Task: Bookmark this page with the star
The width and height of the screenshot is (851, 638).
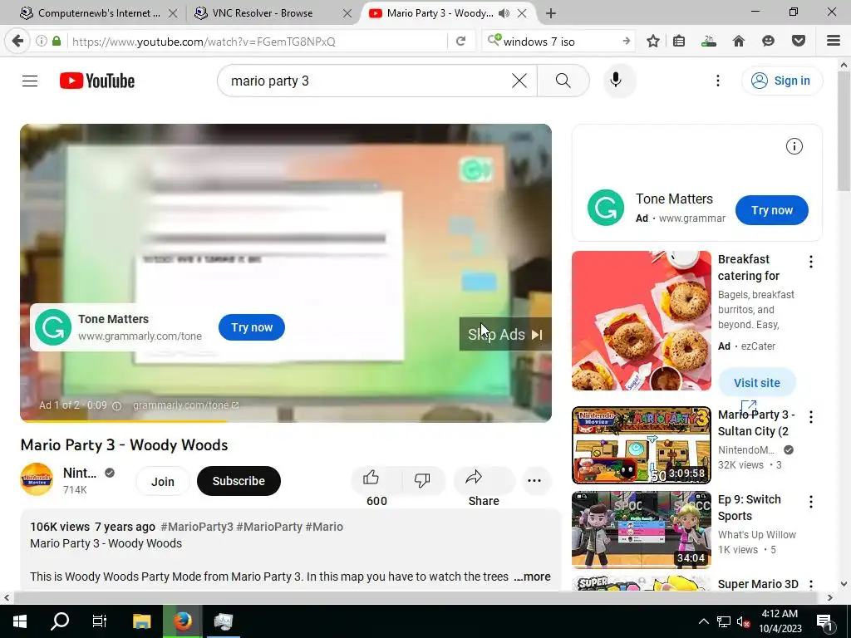Action: pos(653,42)
